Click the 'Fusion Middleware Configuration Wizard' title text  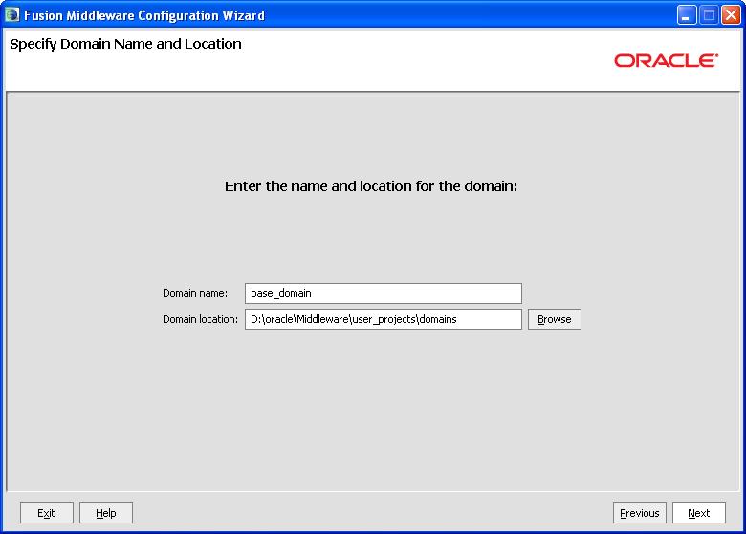coord(144,15)
